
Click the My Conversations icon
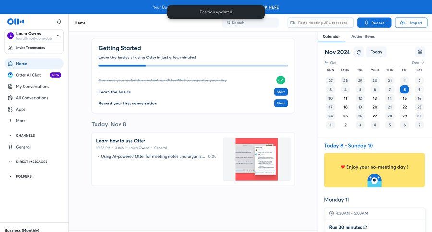tap(10, 86)
